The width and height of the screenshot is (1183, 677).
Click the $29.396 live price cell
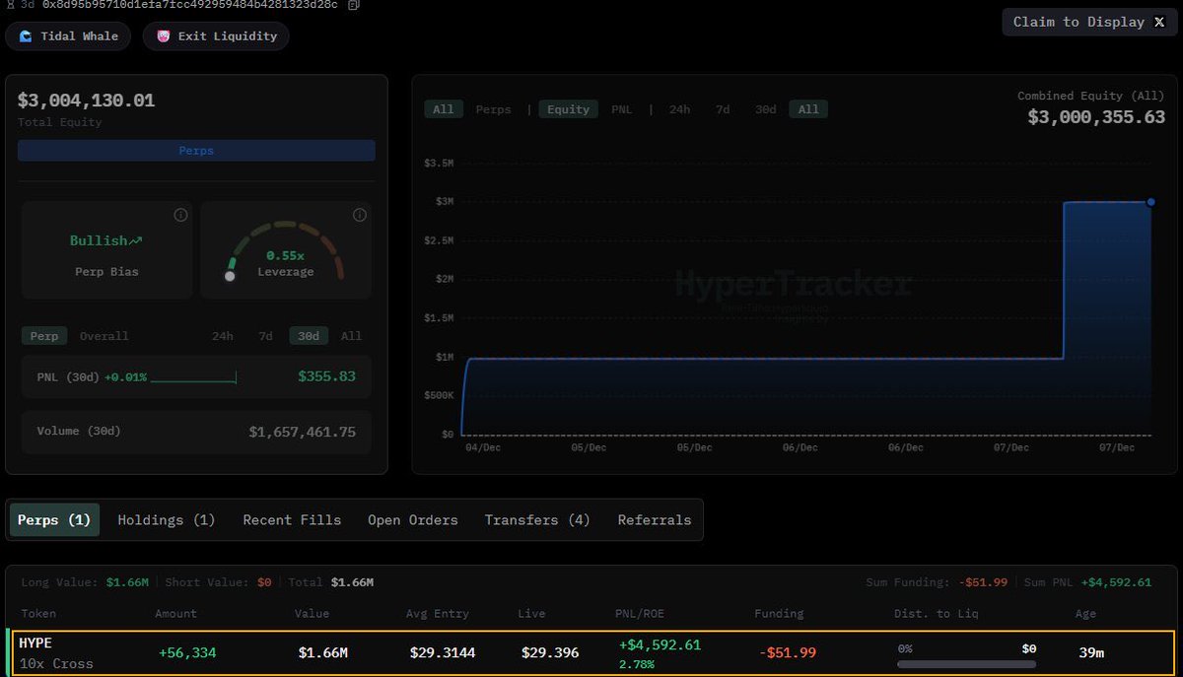click(x=548, y=652)
